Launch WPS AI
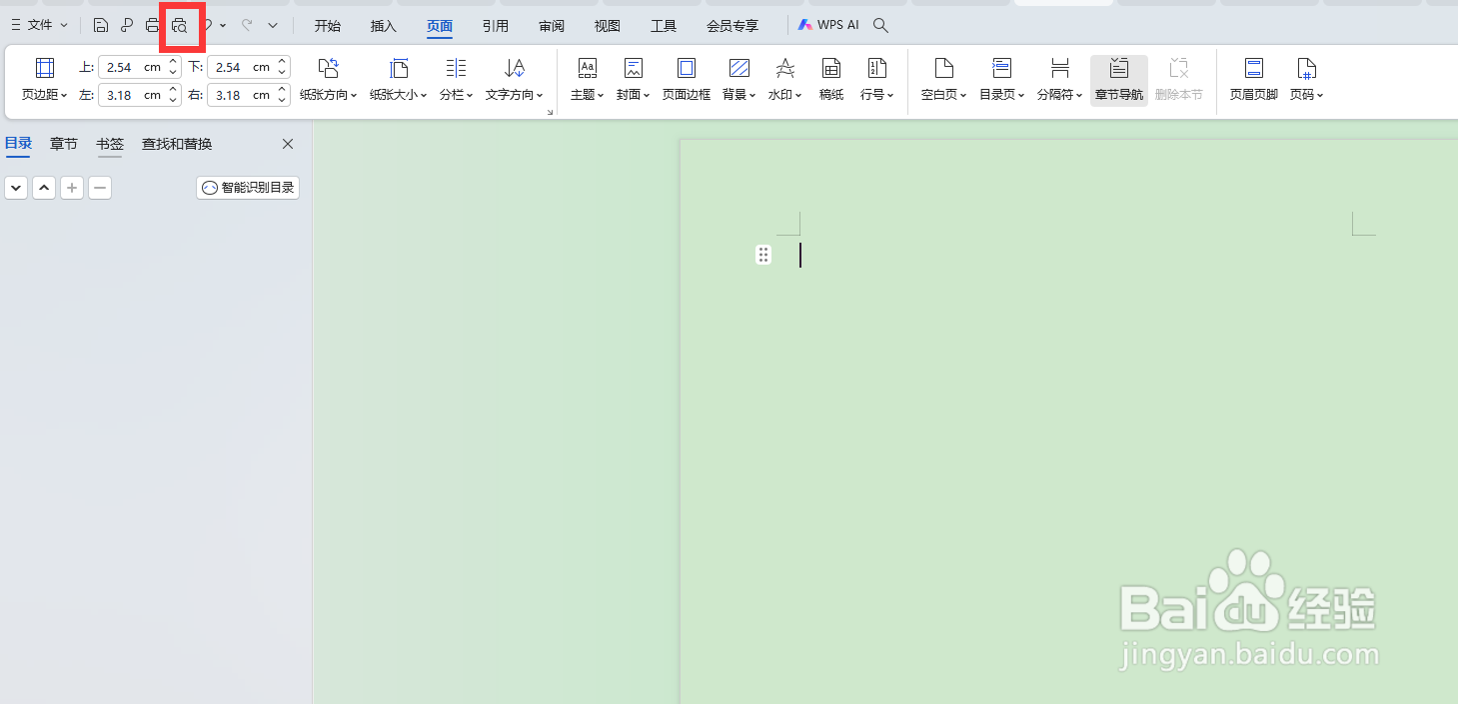The height and width of the screenshot is (704, 1458). coord(828,25)
